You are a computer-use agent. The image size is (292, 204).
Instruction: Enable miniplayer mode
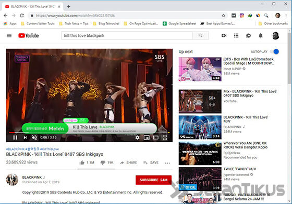point(147,138)
